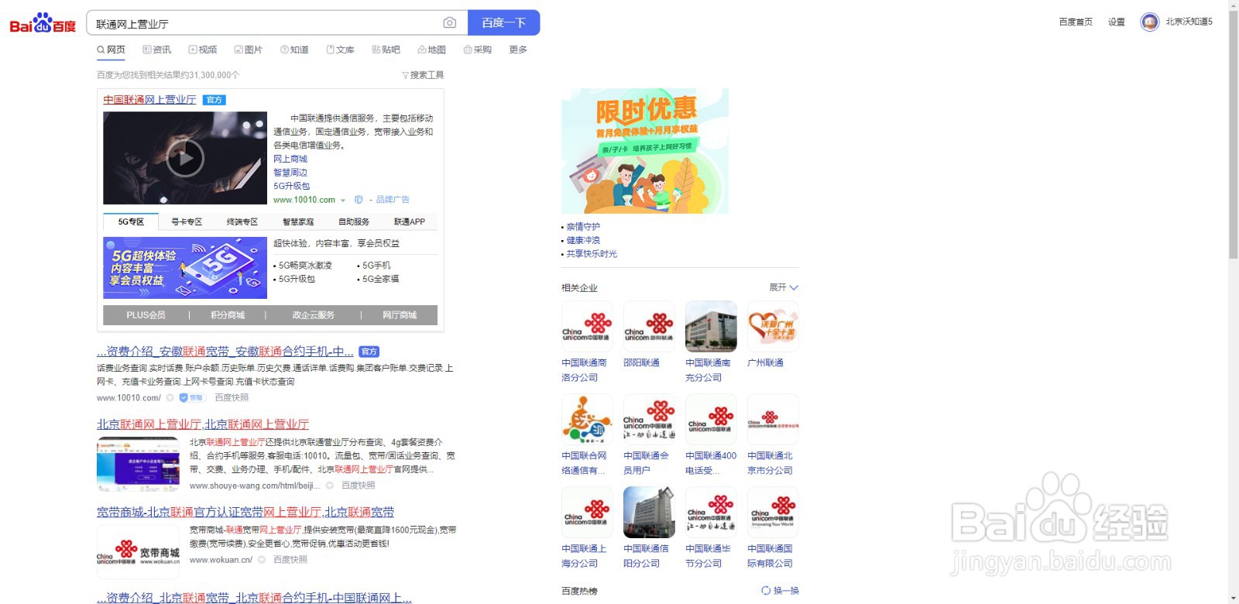Image resolution: width=1239 pixels, height=604 pixels.
Task: Open 百度首页 link
Action: 1076,22
